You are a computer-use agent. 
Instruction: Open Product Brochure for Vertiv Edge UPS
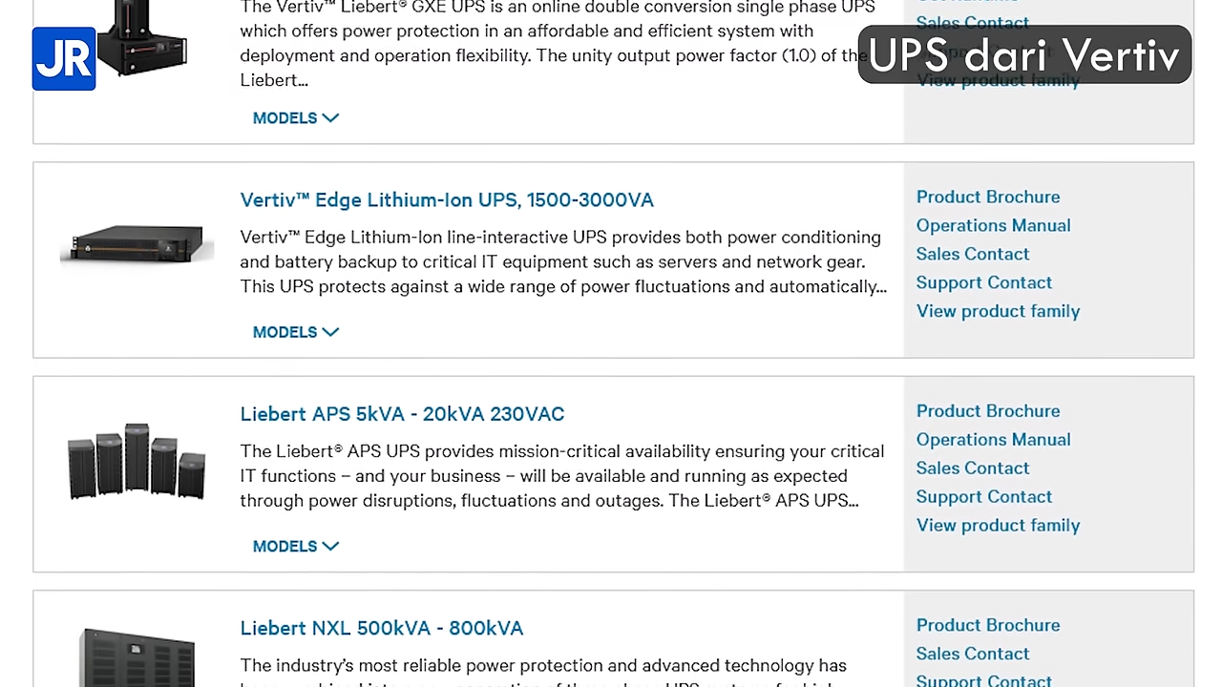pyautogui.click(x=988, y=197)
